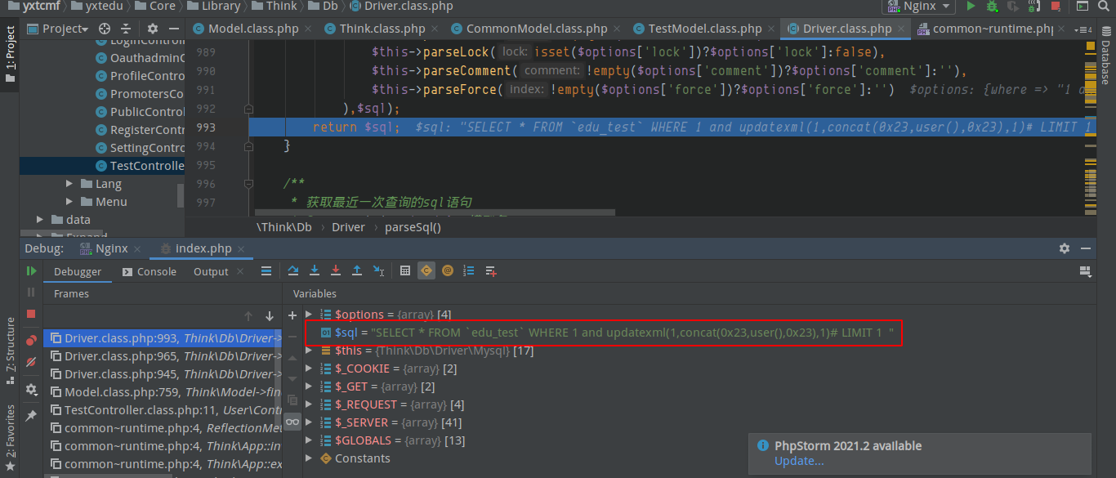Expand the $_COOKIE variable
The image size is (1116, 478).
coord(309,369)
